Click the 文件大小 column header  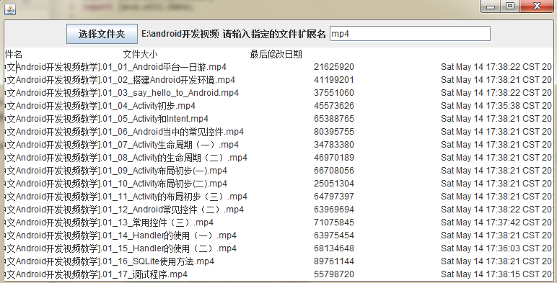(x=140, y=54)
